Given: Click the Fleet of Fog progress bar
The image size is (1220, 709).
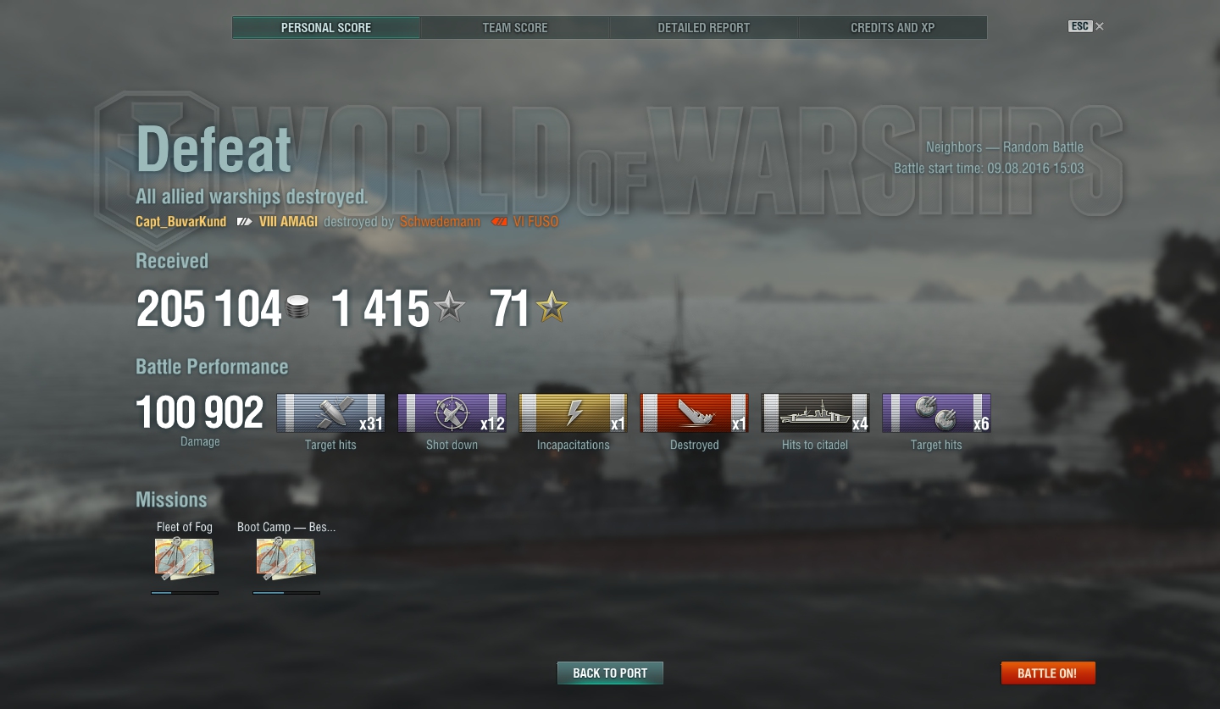Looking at the screenshot, I should pyautogui.click(x=185, y=593).
